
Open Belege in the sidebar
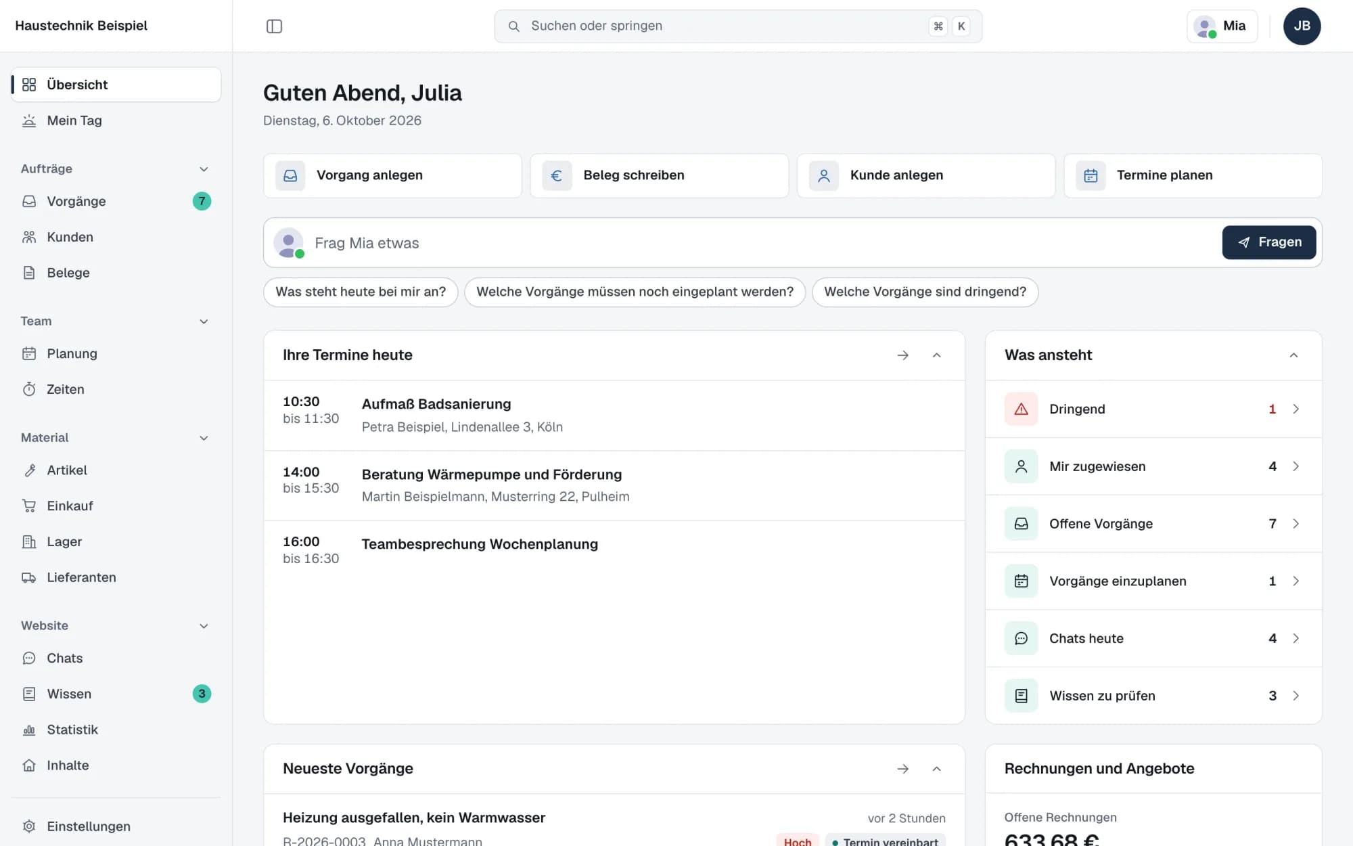(116, 273)
